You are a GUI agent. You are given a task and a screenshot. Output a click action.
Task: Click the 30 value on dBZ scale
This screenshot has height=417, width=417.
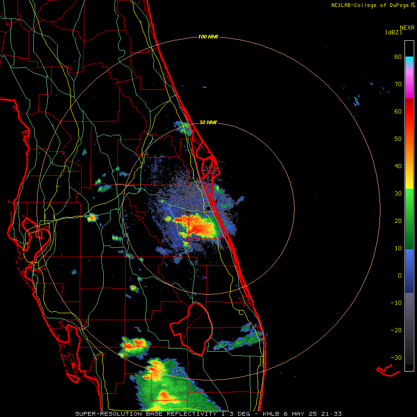click(x=398, y=194)
